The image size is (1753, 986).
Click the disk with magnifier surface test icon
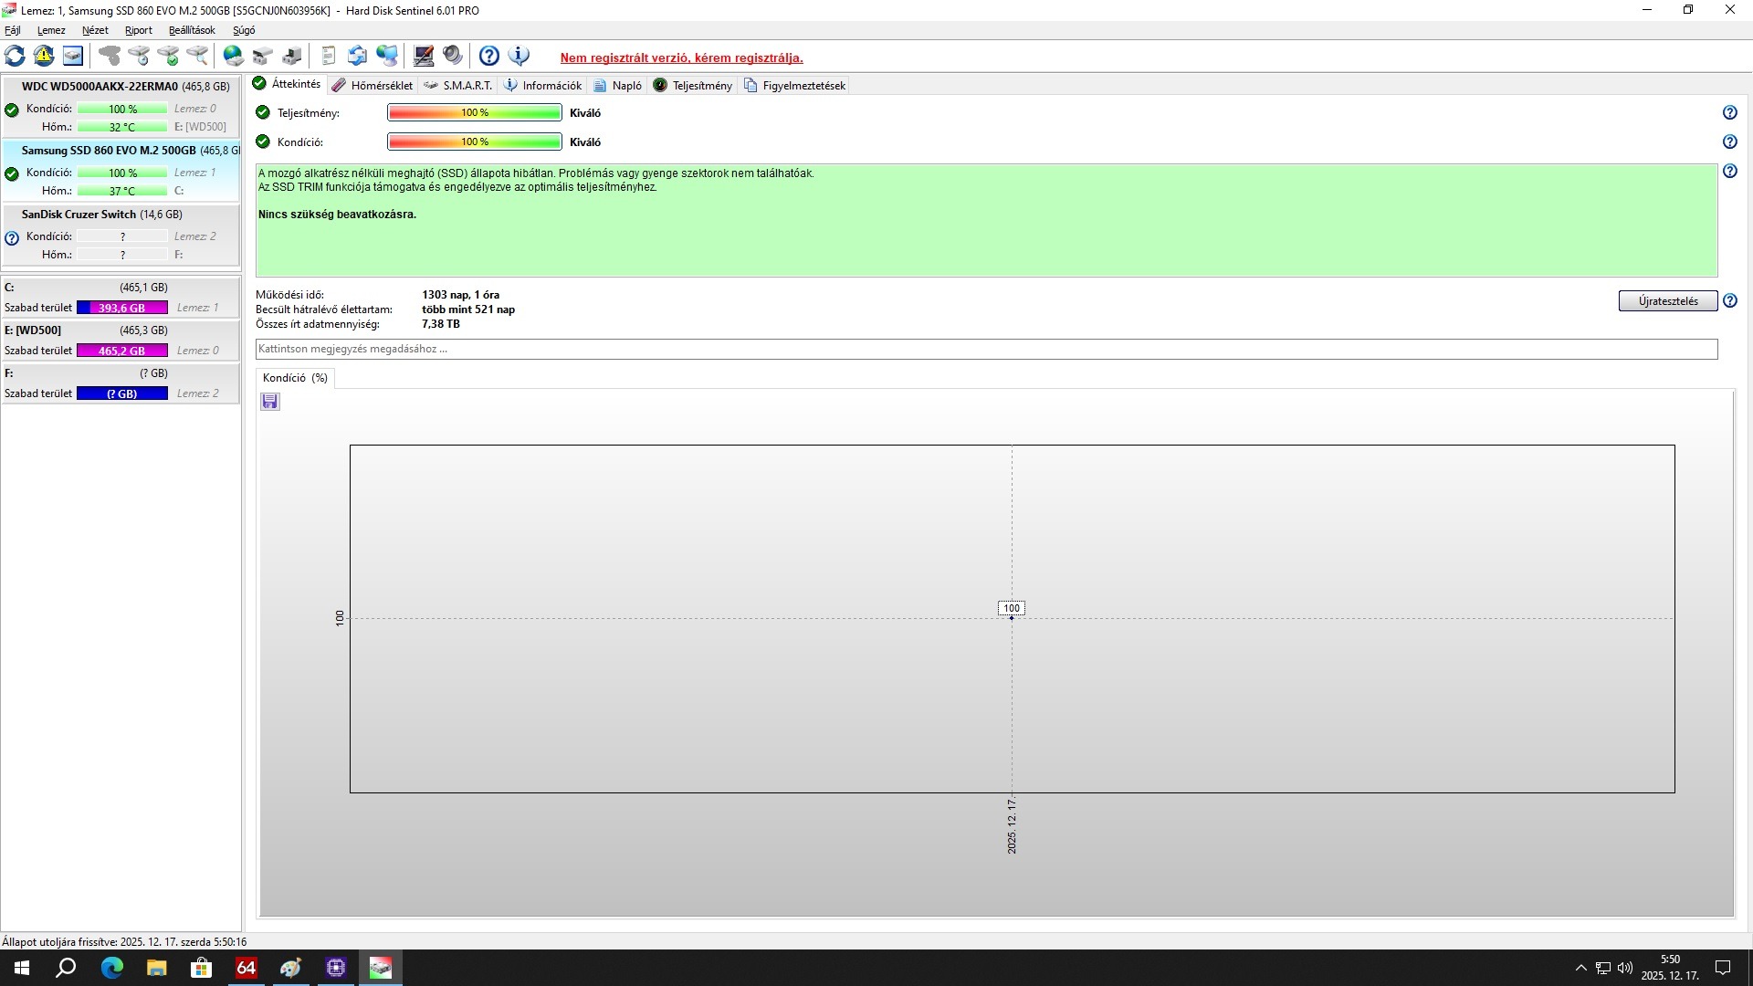(x=197, y=56)
